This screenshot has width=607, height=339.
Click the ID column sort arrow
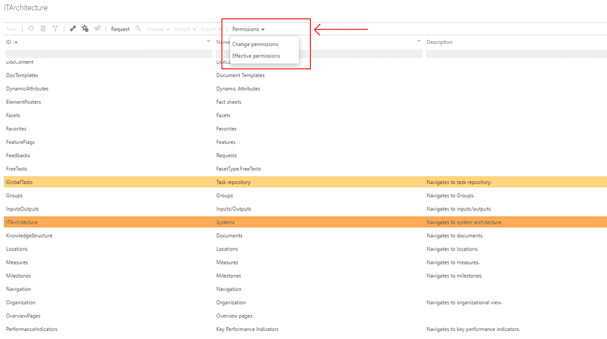pyautogui.click(x=16, y=42)
